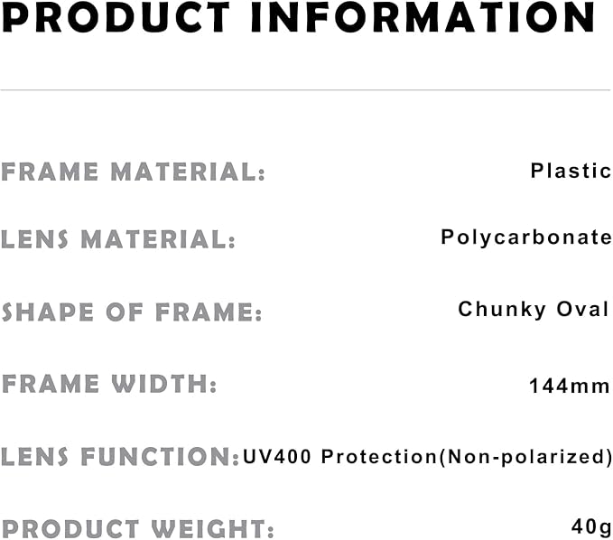Click the Non-polarized text in parentheses
This screenshot has width=613, height=540.
tap(526, 457)
